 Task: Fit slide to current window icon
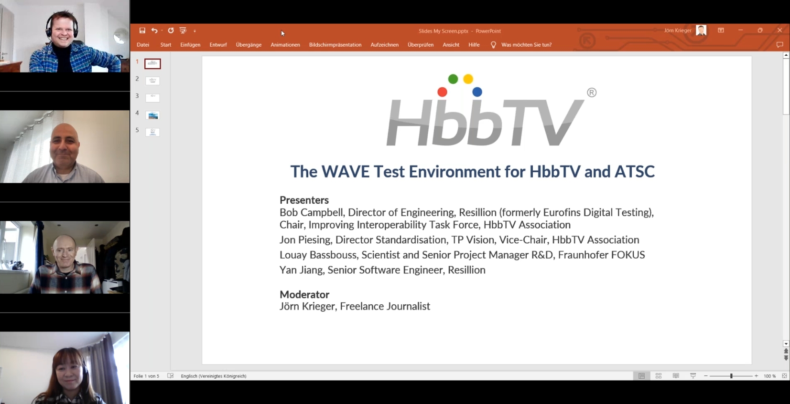point(784,376)
